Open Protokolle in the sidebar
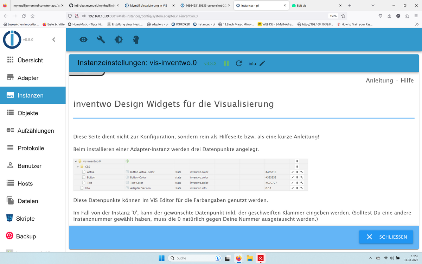Image resolution: width=422 pixels, height=264 pixels. pyautogui.click(x=33, y=148)
